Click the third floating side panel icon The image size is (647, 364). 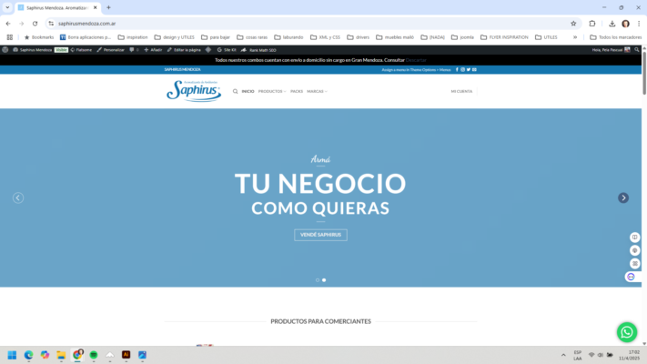pos(634,264)
